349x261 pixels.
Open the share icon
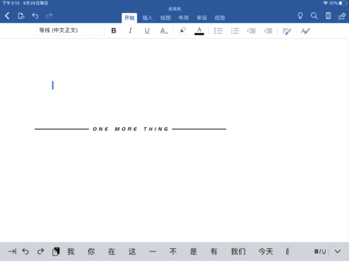coord(342,16)
